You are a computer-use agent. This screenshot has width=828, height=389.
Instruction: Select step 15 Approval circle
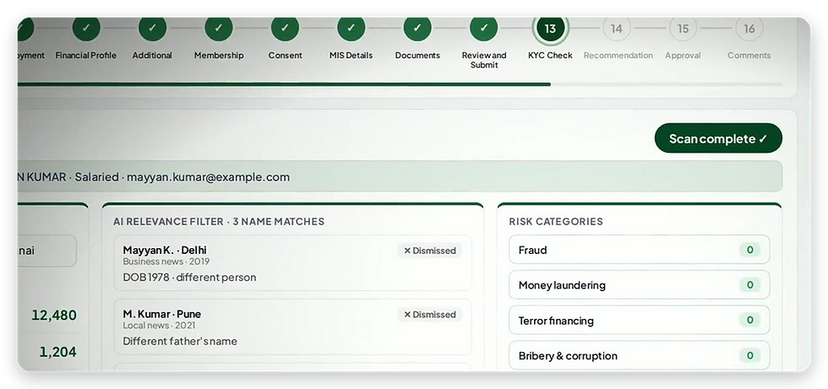pos(683,29)
